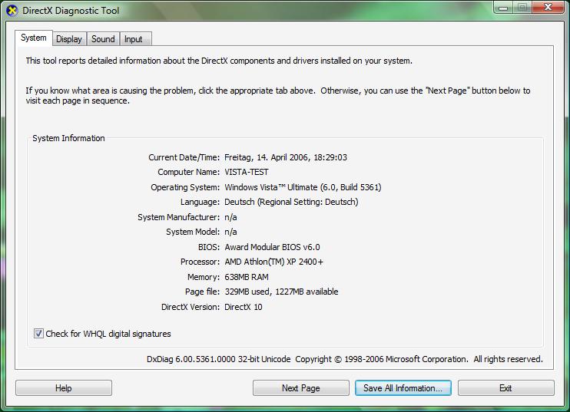
Task: Select the date value 'Freitag, 14. April 2006, 18:29:03'
Action: [x=286, y=157]
